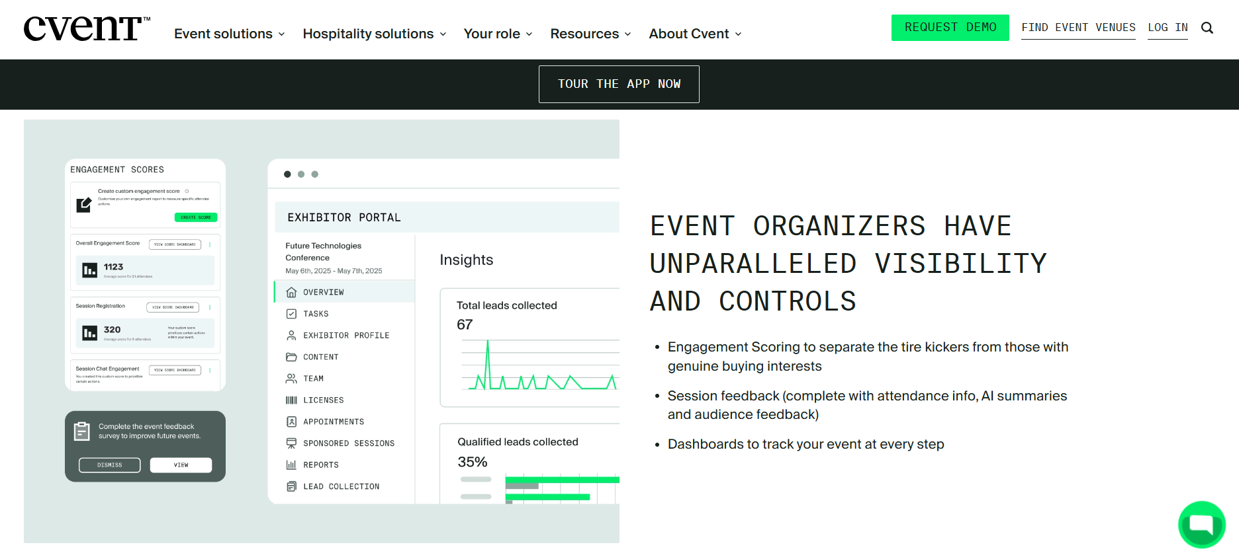Viewport: 1239px width, 559px height.
Task: Click the green Create Score button
Action: point(196,217)
